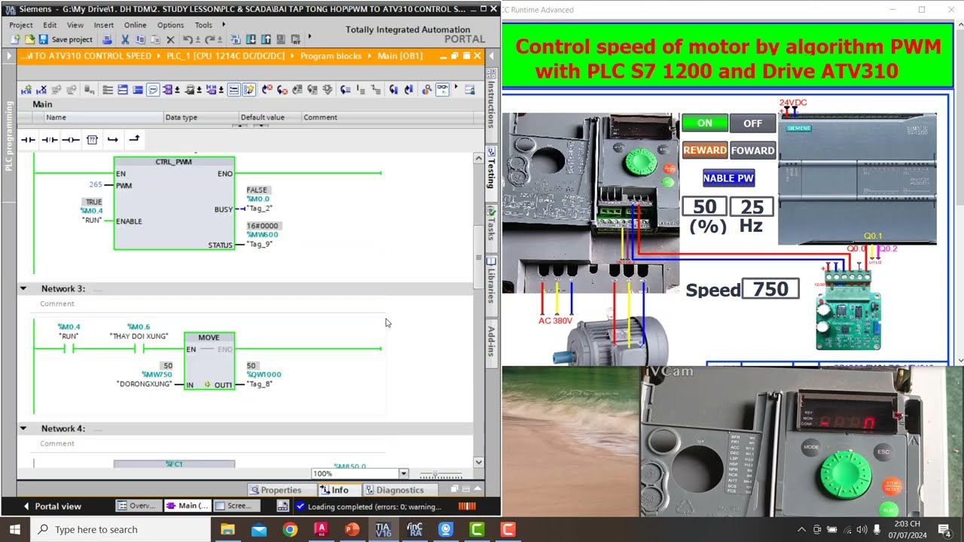Click the Print icon in toolbar
Viewport: 964px width, 542px height.
coord(107,39)
